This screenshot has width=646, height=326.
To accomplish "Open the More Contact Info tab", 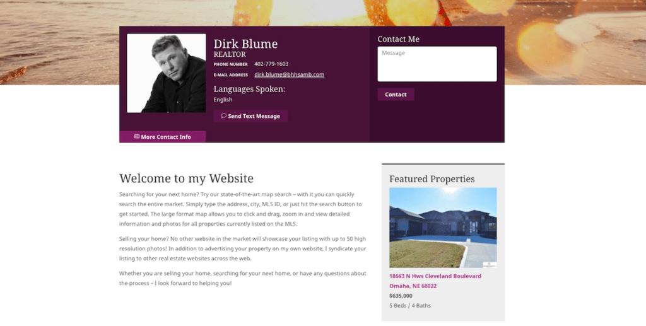I will pos(162,137).
